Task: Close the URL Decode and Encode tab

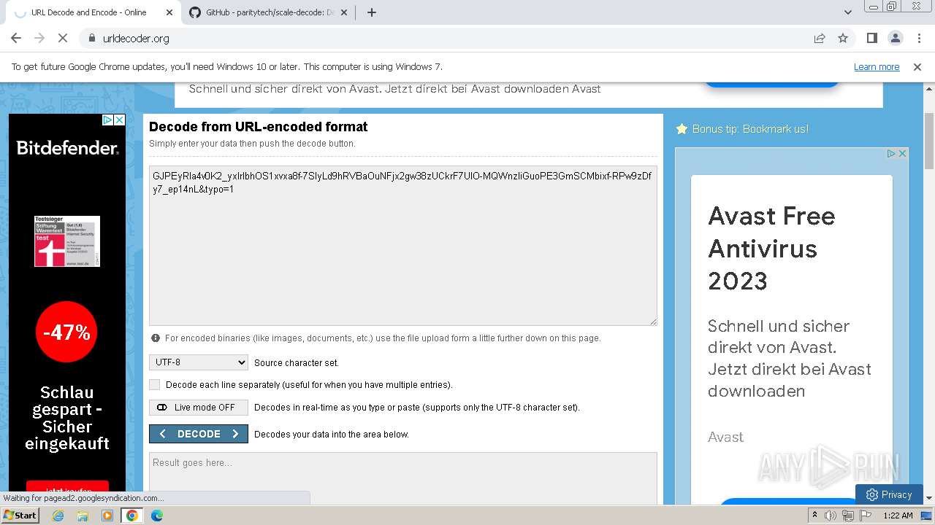Action: 169,12
